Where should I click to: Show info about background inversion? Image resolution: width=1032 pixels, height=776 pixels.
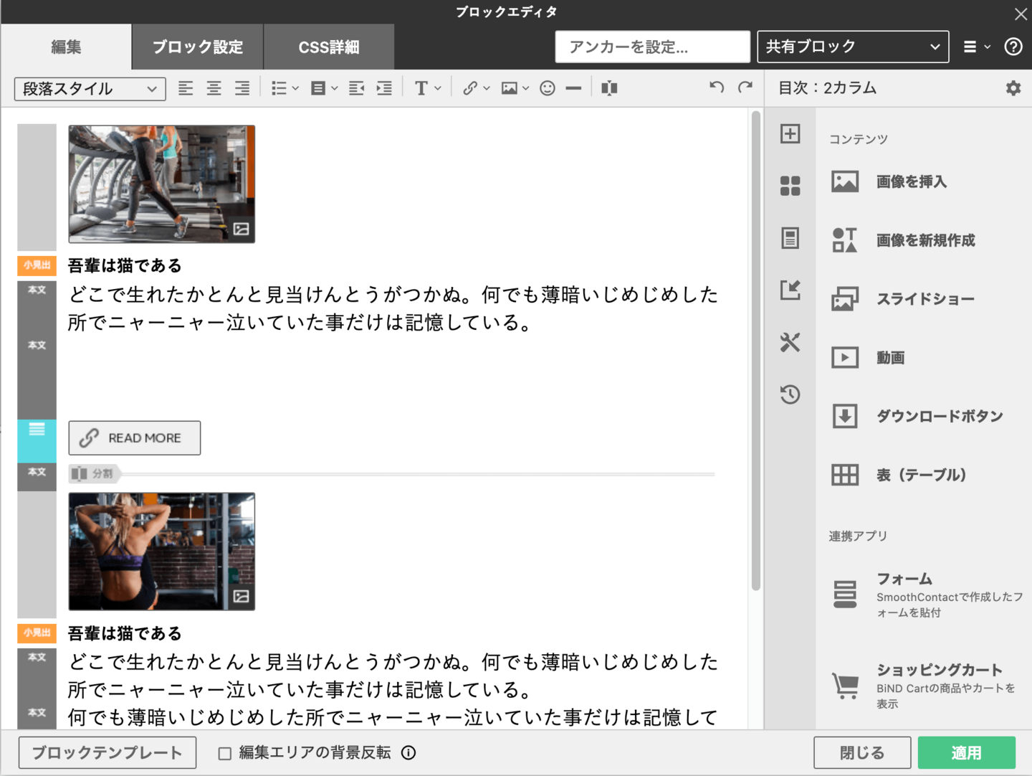[x=408, y=752]
